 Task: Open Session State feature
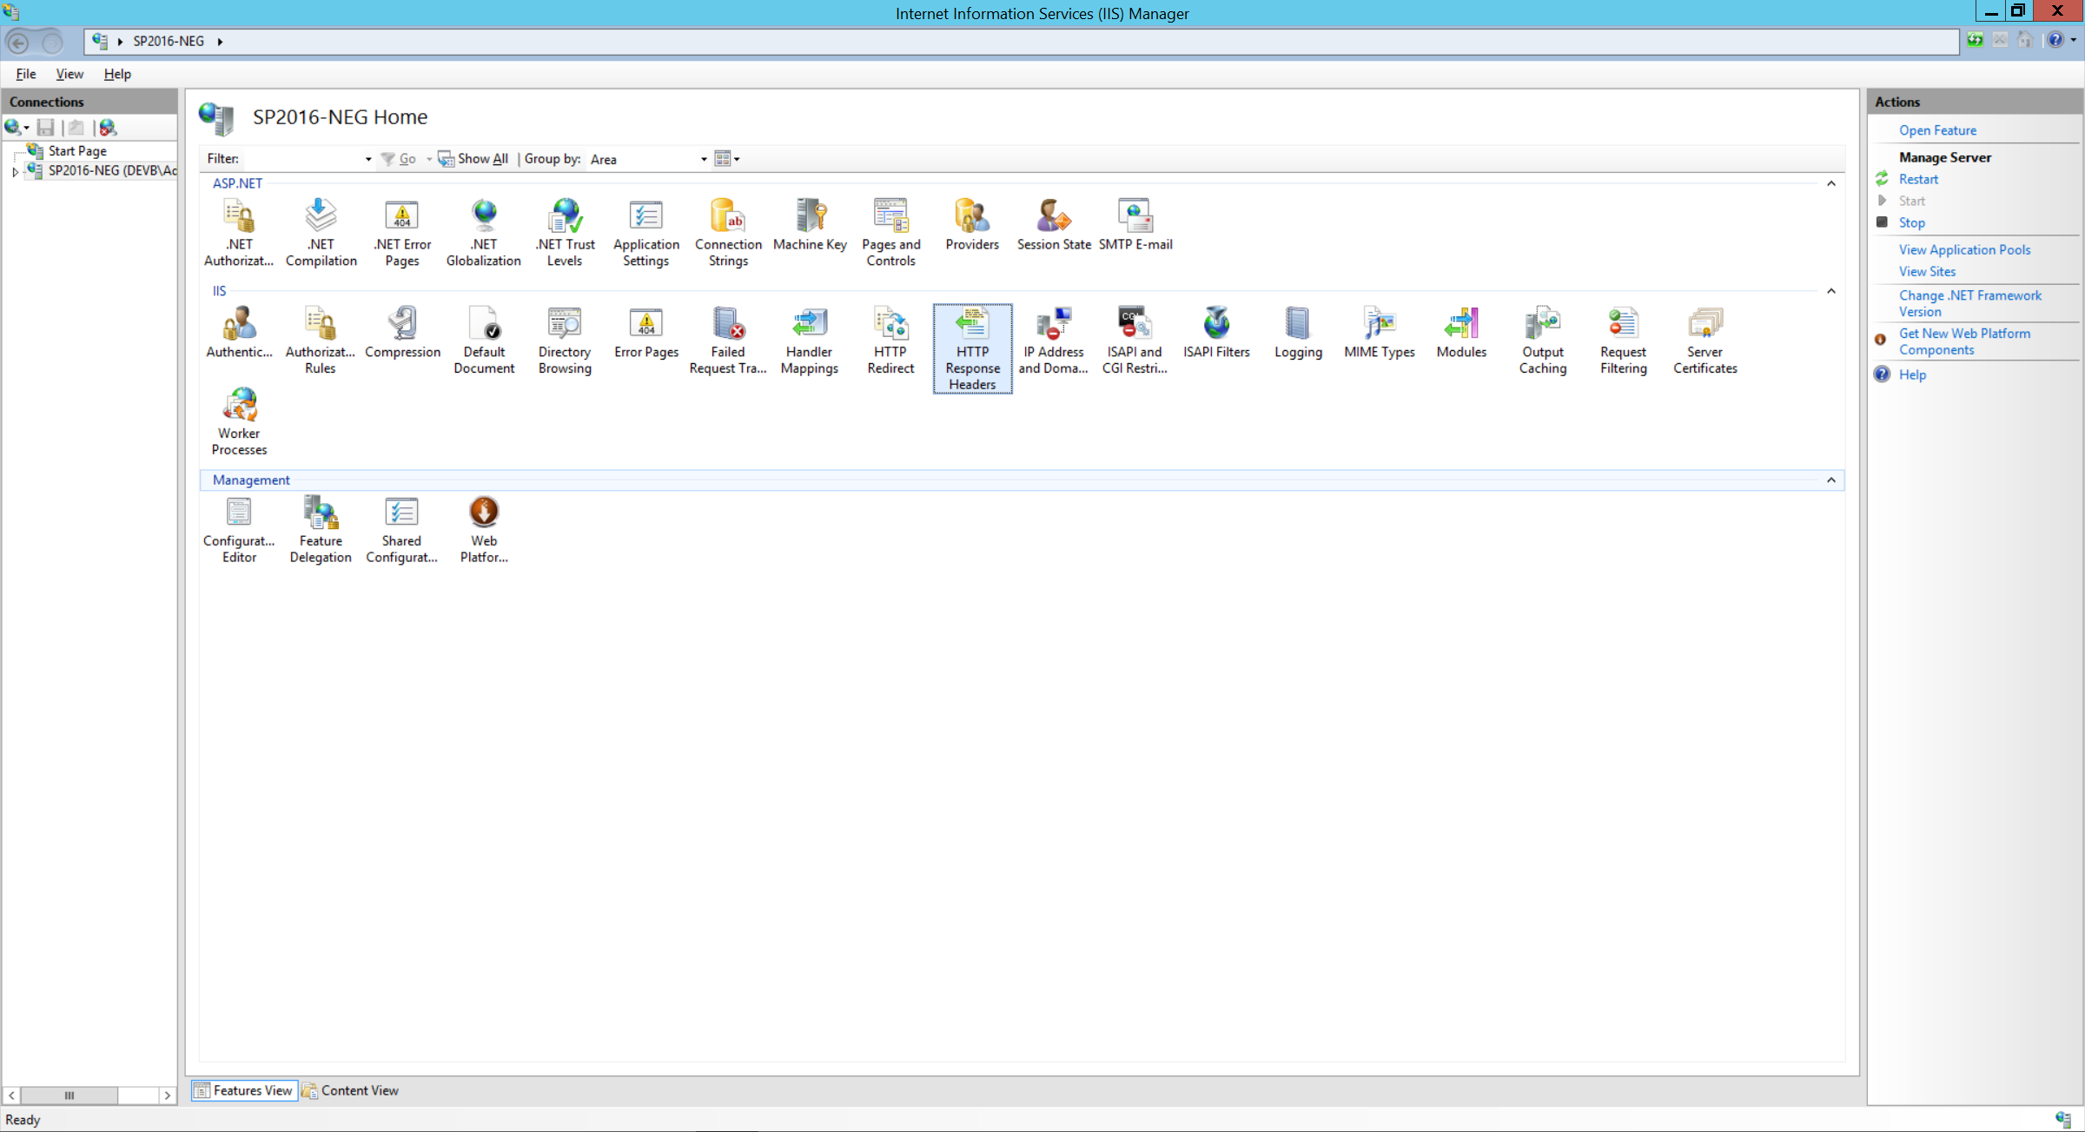coord(1054,224)
